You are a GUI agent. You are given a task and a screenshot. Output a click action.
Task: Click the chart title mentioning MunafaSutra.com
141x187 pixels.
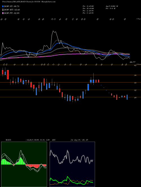point(29,2)
